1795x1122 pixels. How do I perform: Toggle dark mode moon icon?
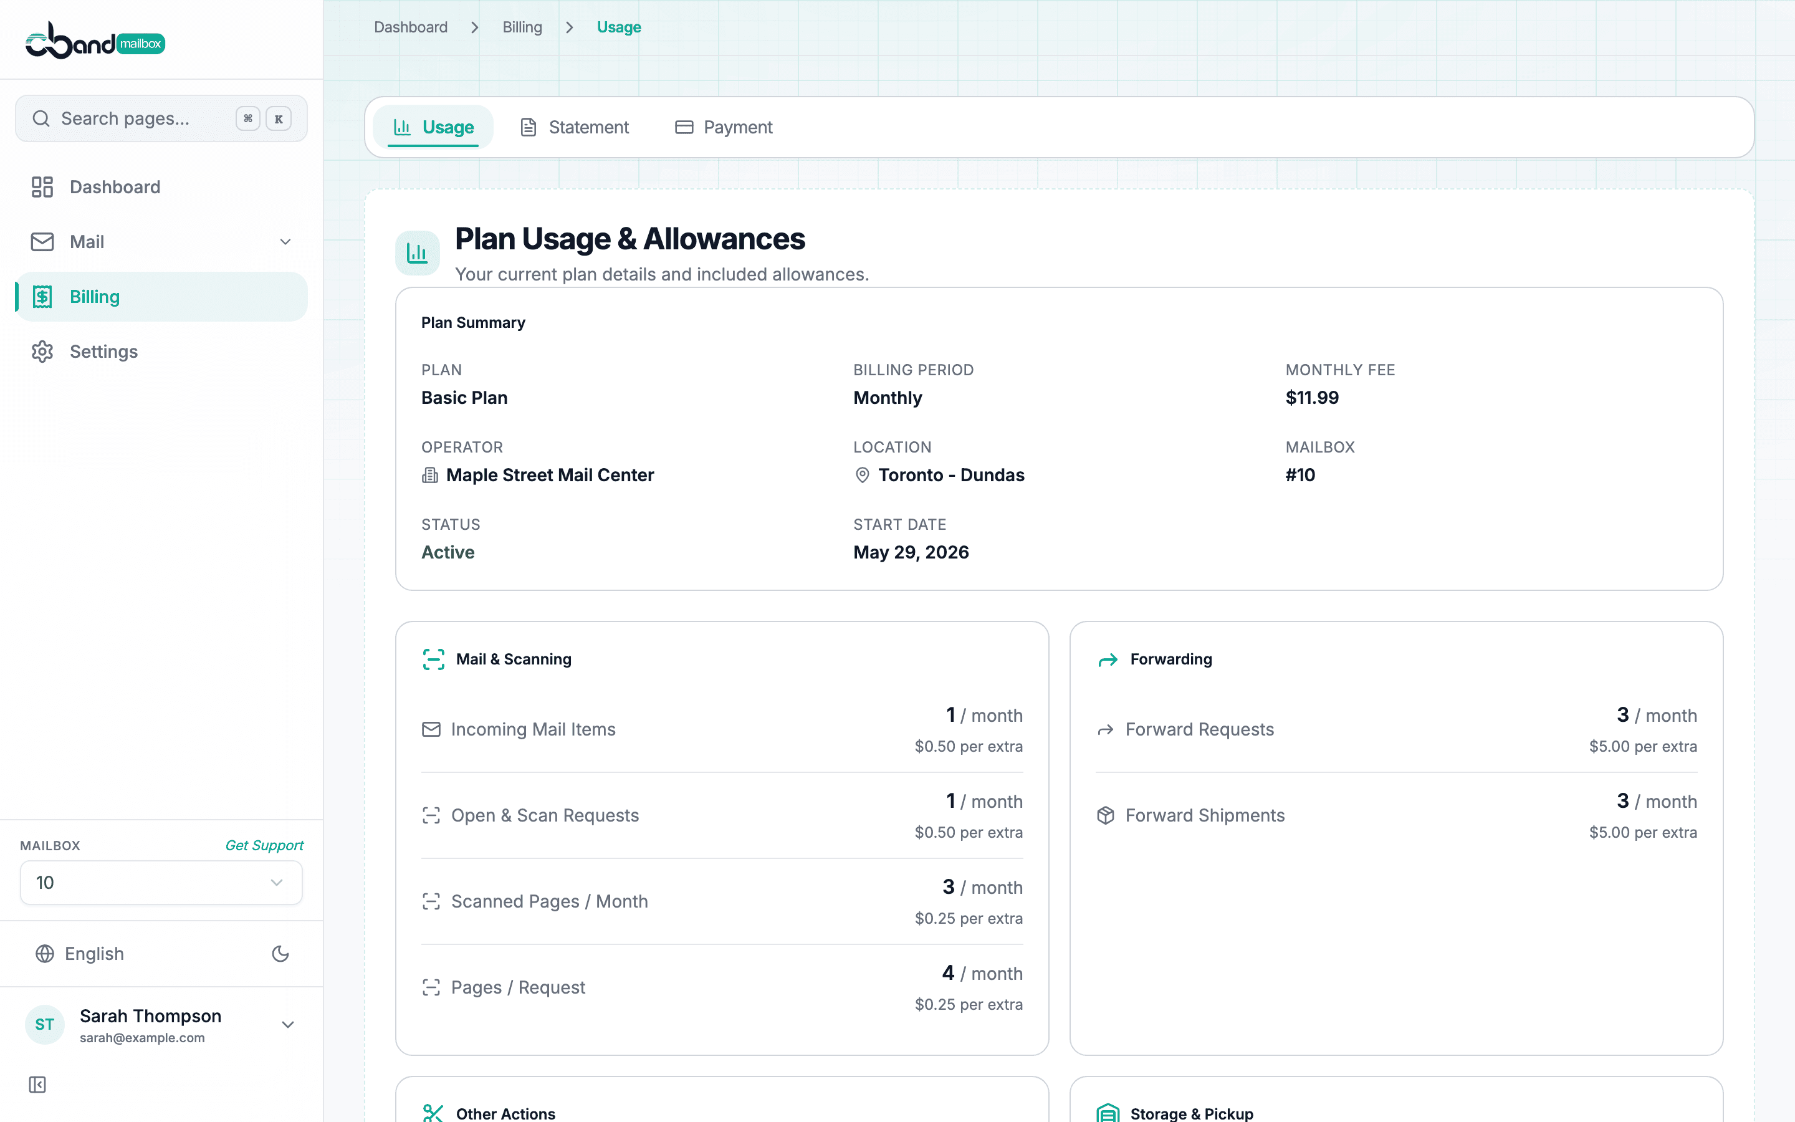280,954
